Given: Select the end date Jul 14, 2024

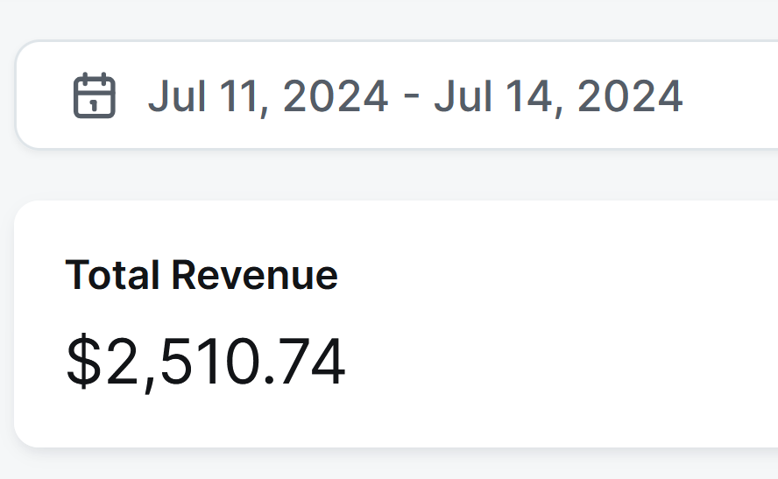Looking at the screenshot, I should (x=558, y=97).
